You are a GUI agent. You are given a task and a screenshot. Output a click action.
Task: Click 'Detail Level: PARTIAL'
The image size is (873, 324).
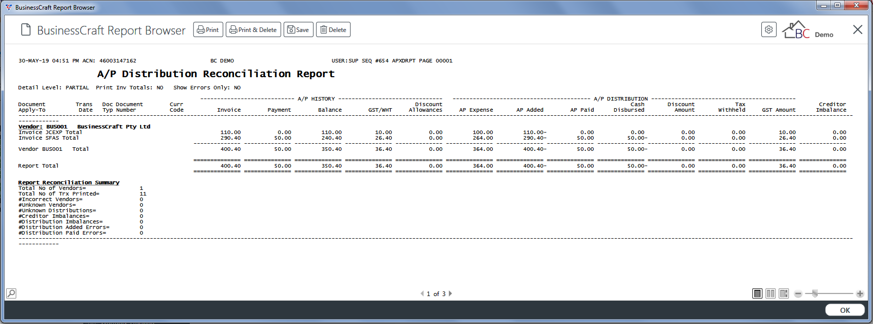(54, 87)
